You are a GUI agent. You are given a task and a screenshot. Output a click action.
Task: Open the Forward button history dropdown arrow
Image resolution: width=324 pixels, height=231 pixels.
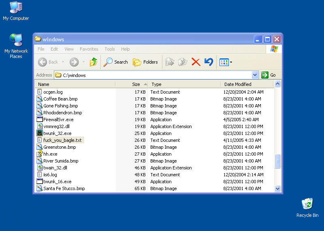click(84, 62)
